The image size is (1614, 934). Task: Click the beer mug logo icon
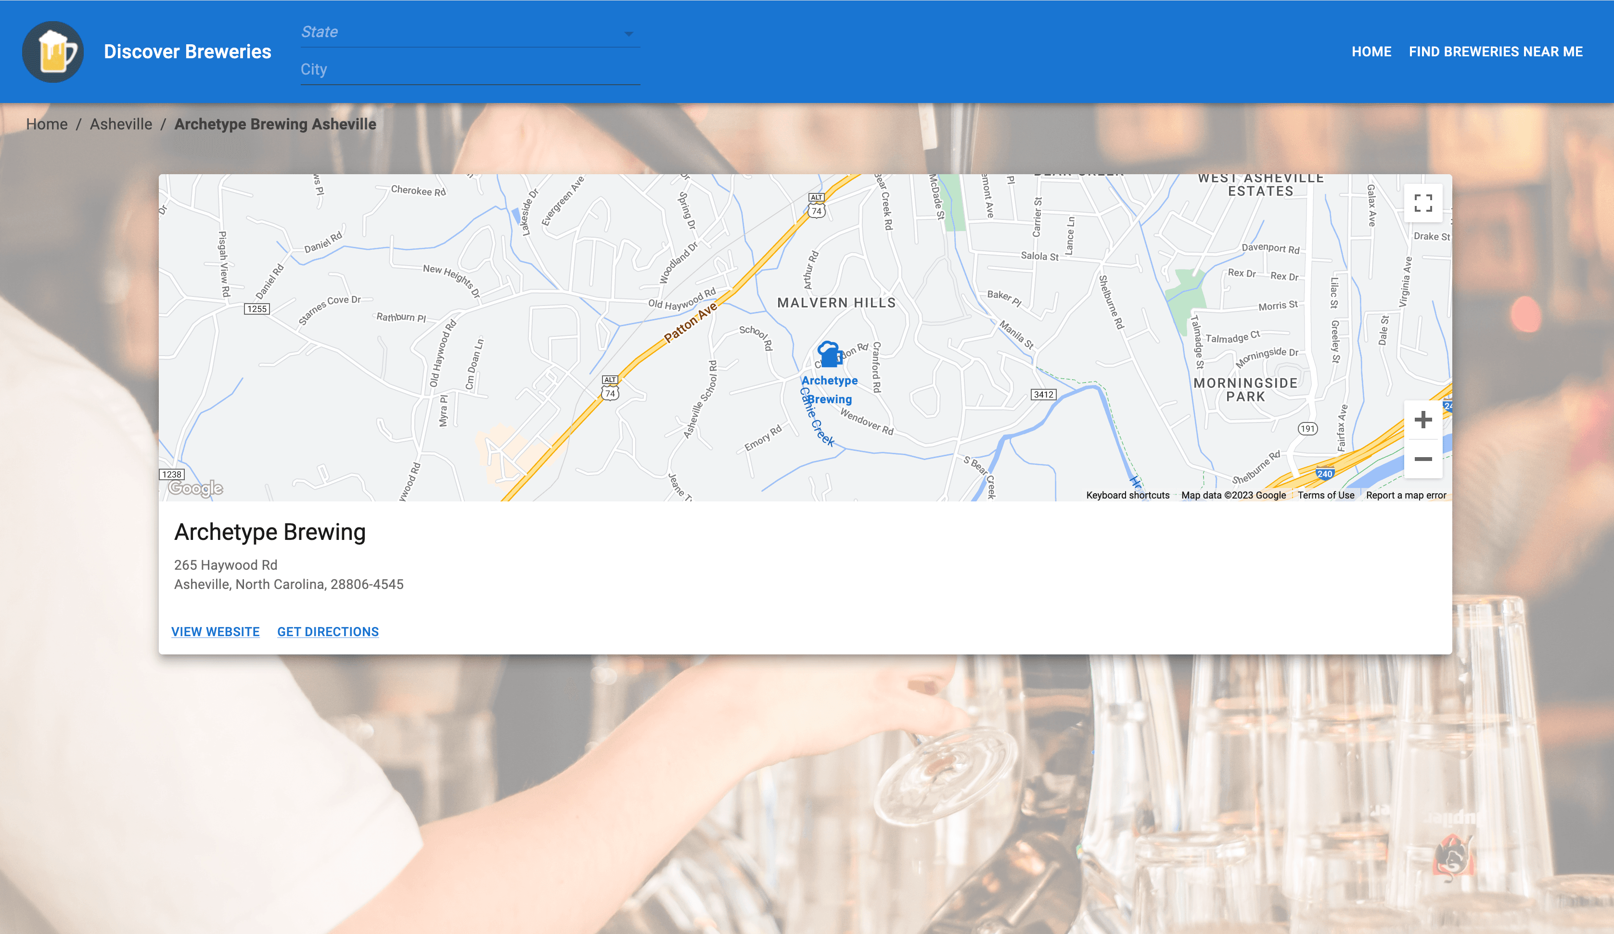point(53,52)
